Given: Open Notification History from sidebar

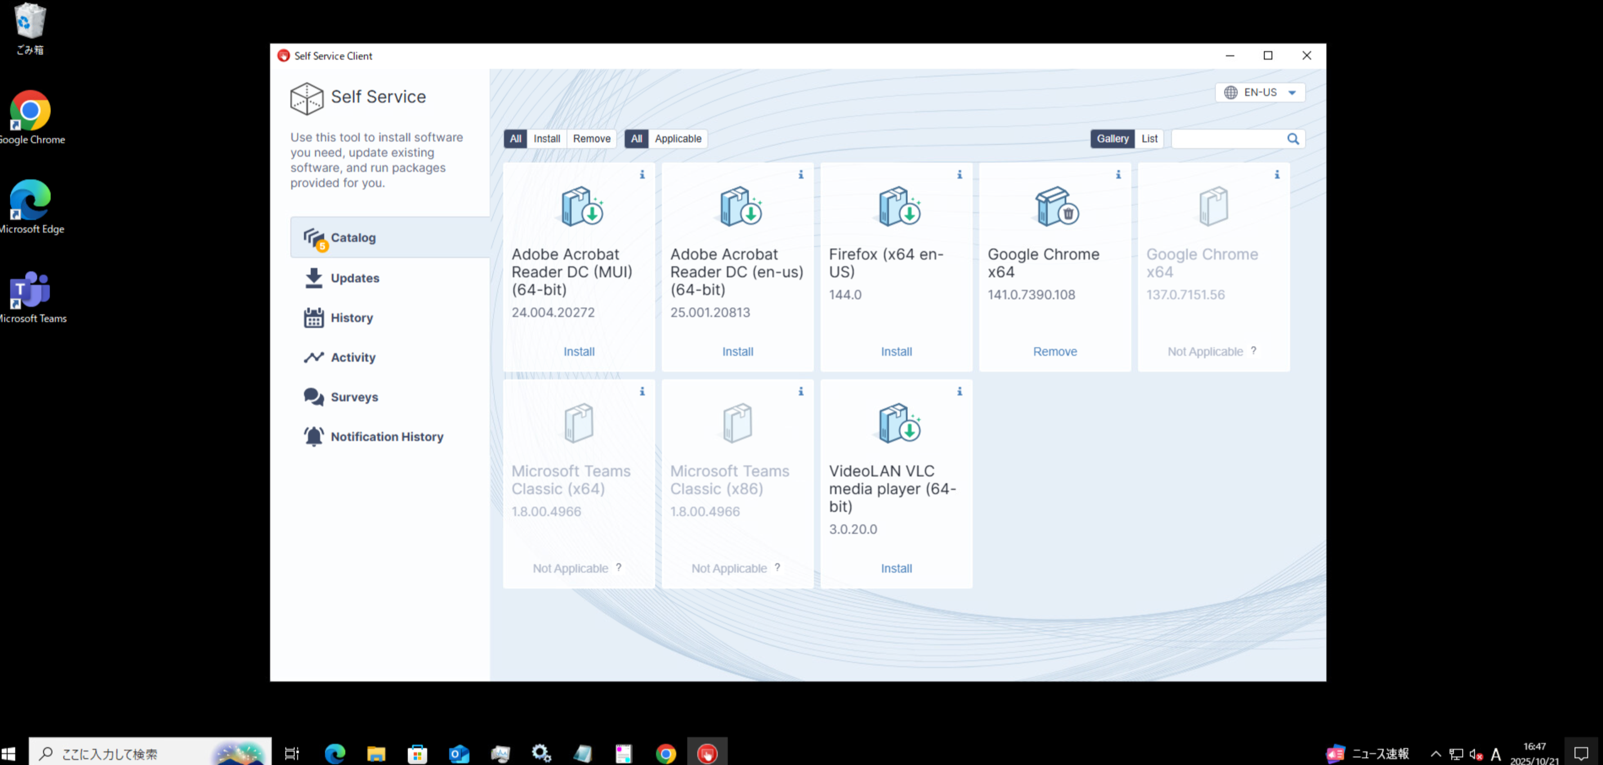Looking at the screenshot, I should click(387, 436).
